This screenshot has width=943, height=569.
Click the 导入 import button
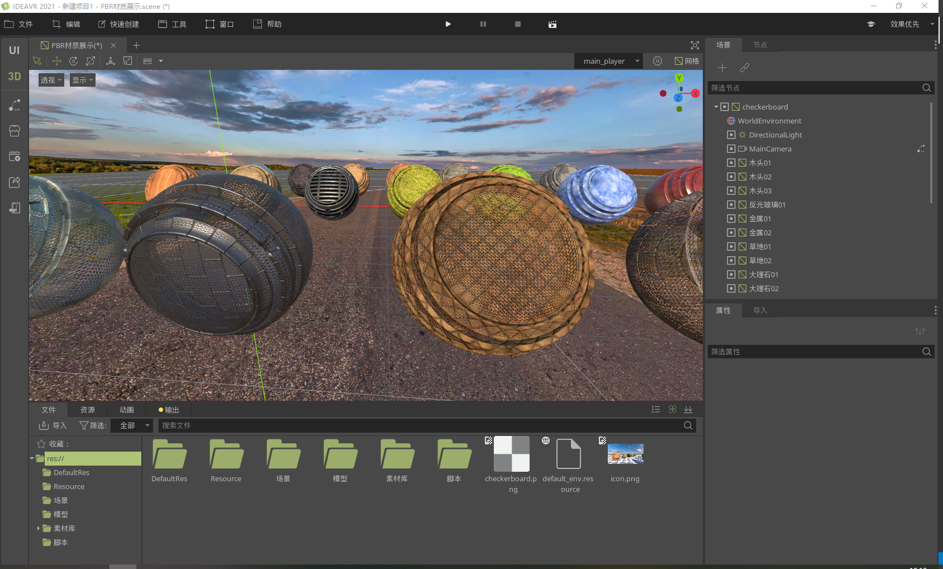pos(53,425)
